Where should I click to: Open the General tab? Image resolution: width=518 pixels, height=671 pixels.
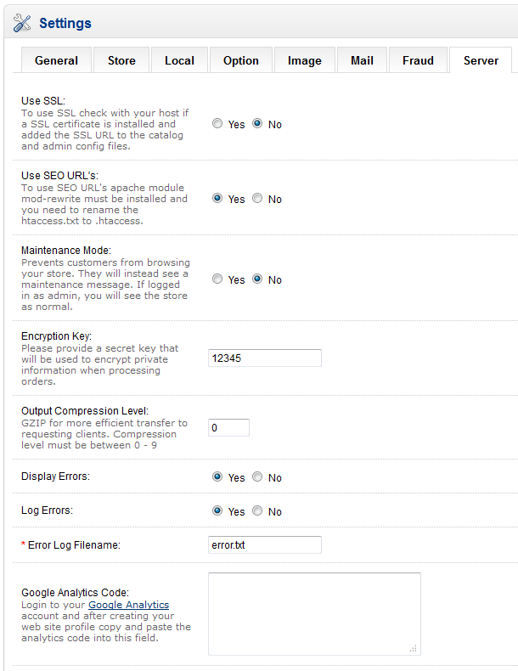point(56,60)
